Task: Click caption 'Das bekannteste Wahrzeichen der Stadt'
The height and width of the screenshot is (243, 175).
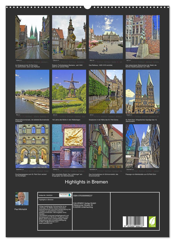Action: (x=141, y=66)
